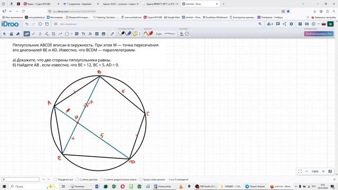
Task: Open a new browser tab
Action: click(223, 4)
